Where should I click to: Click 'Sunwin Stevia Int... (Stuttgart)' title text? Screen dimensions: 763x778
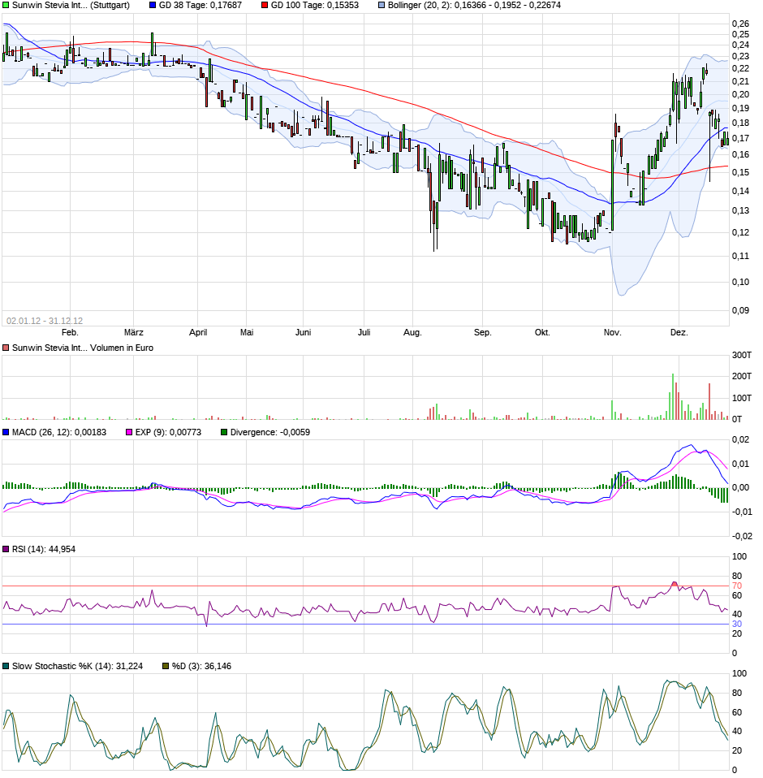pyautogui.click(x=71, y=6)
